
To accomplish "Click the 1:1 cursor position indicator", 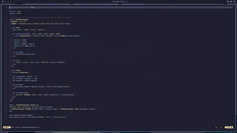I will 221,127.
